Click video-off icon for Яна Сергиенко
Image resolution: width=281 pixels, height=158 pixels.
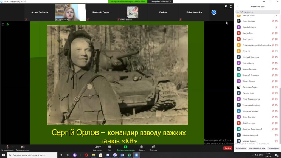pyautogui.click(x=276, y=123)
